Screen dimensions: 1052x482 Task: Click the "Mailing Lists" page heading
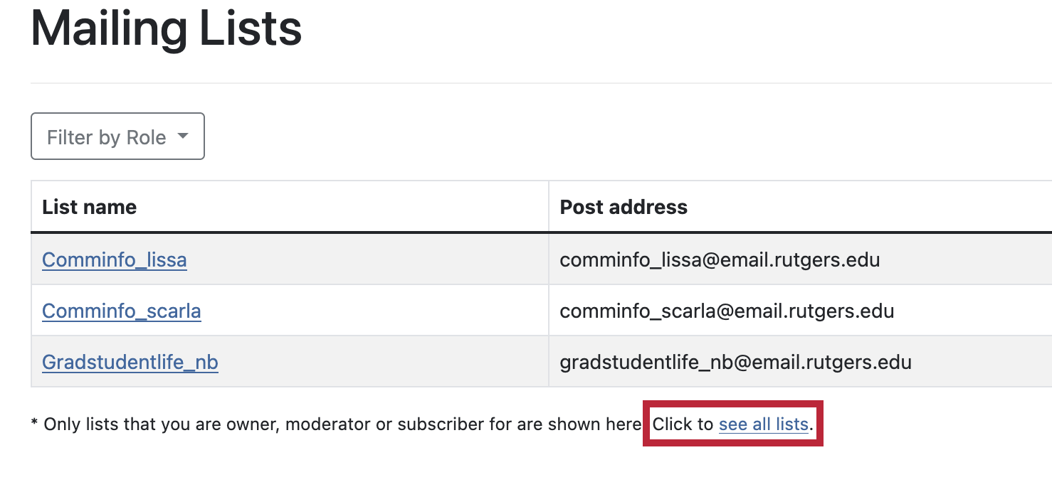[x=167, y=28]
